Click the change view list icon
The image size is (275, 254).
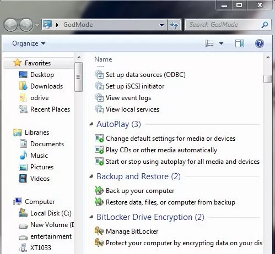[209, 43]
